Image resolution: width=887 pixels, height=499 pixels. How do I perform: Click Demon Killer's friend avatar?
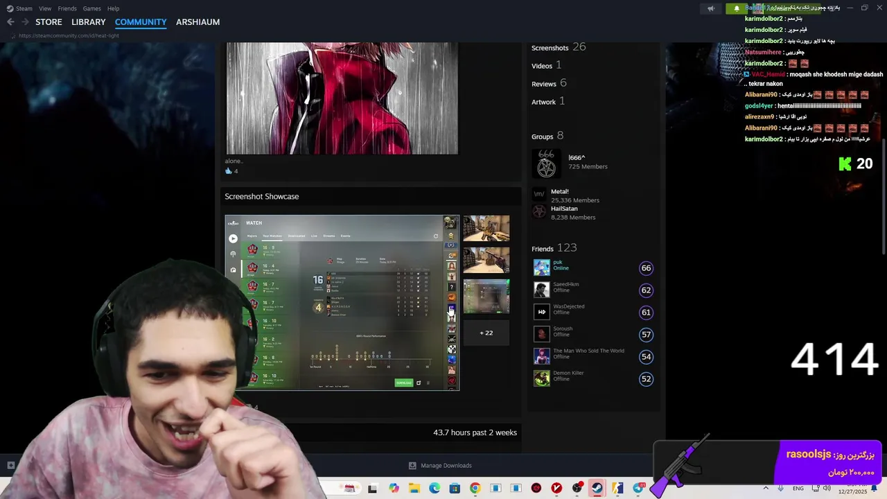tap(541, 378)
